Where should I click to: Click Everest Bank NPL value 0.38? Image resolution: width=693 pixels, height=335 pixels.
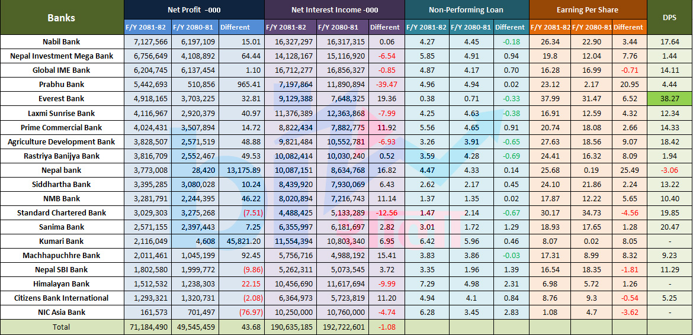pyautogui.click(x=427, y=99)
